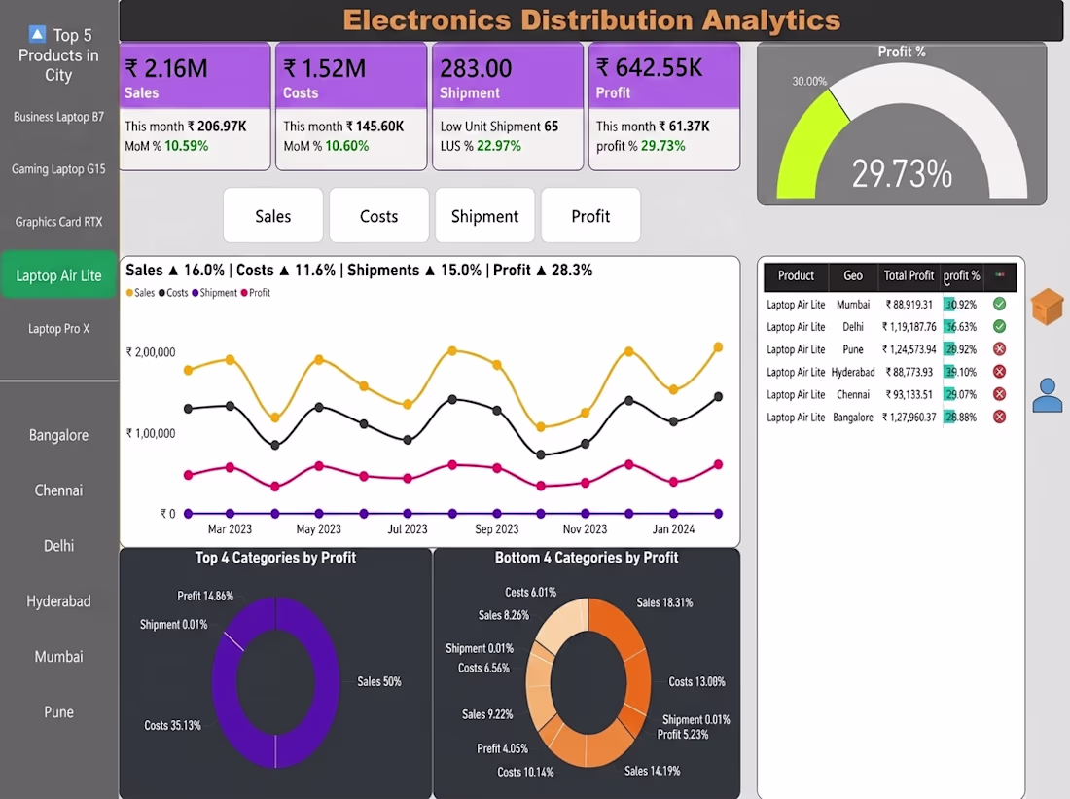The height and width of the screenshot is (799, 1070).
Task: Click the yellow Sales legend dot
Action: [x=129, y=293]
